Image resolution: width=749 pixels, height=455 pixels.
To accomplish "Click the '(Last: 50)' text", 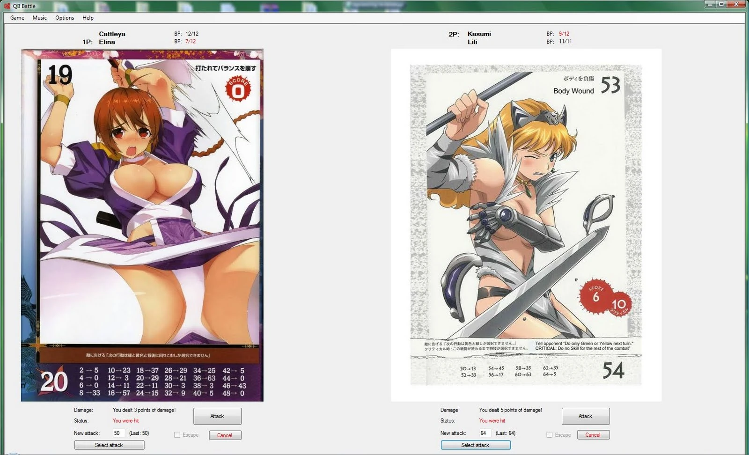I will click(x=139, y=433).
